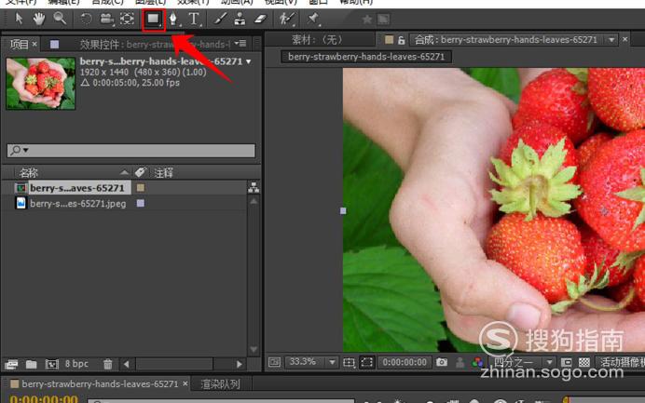The width and height of the screenshot is (645, 403).
Task: Switch to the 渲染队列 tab
Action: [220, 384]
